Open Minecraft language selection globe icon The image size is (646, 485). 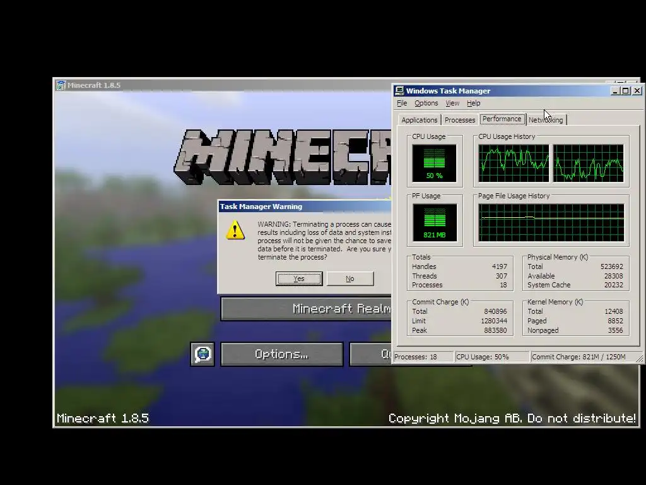pos(203,354)
